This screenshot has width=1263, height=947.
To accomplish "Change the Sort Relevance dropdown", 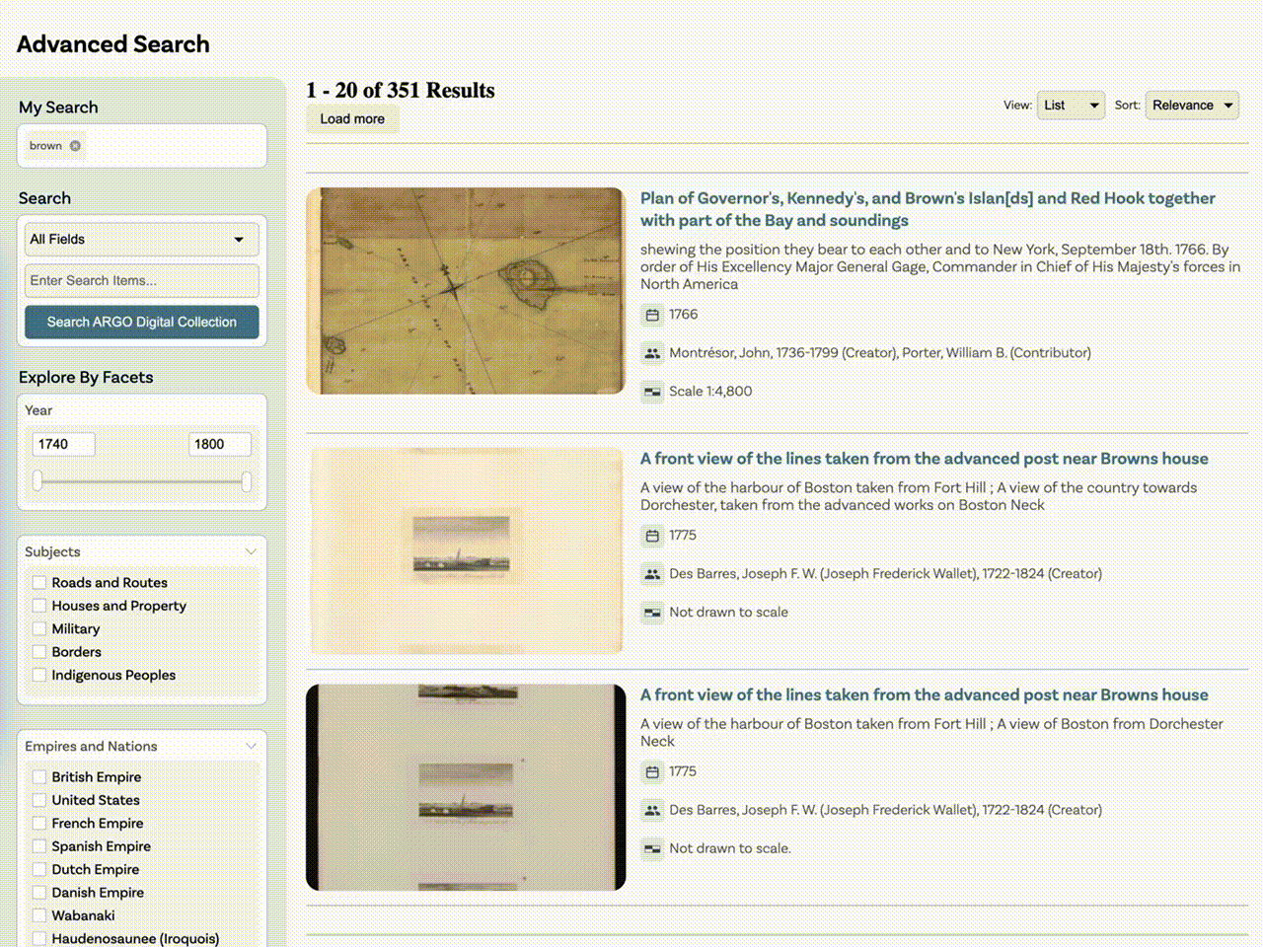I will (x=1192, y=106).
